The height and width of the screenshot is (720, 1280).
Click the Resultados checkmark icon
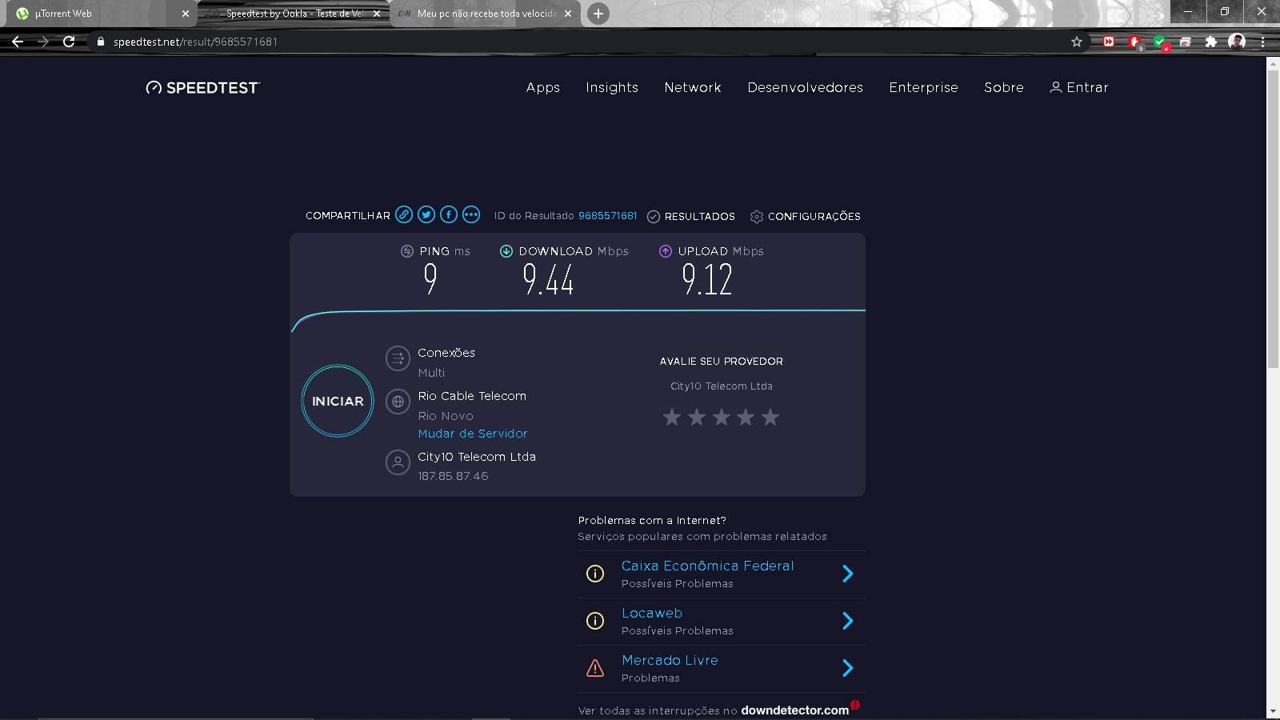[x=653, y=217]
